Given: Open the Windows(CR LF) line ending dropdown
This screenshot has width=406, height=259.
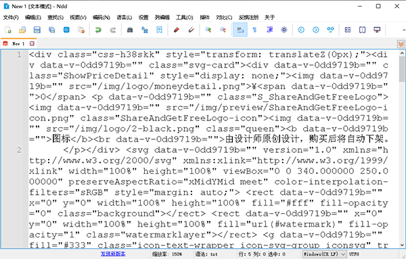Looking at the screenshot, I should pos(324,254).
